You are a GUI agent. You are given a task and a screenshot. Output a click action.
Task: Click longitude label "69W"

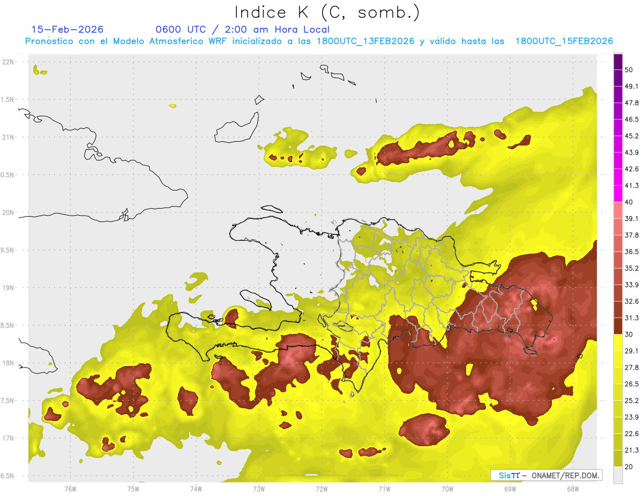(510, 489)
